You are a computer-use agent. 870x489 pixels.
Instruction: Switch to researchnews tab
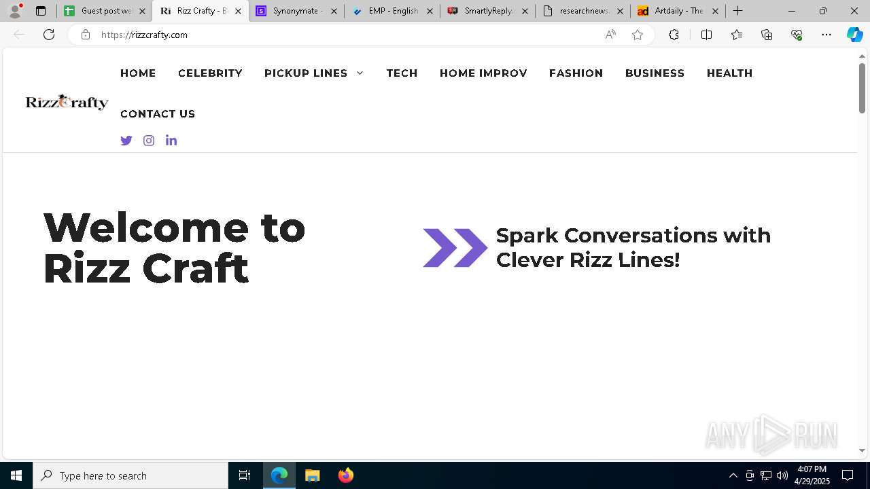(582, 11)
